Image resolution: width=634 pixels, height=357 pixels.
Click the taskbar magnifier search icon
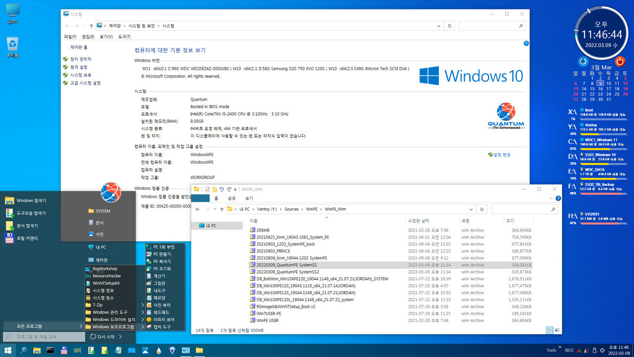(x=23, y=351)
